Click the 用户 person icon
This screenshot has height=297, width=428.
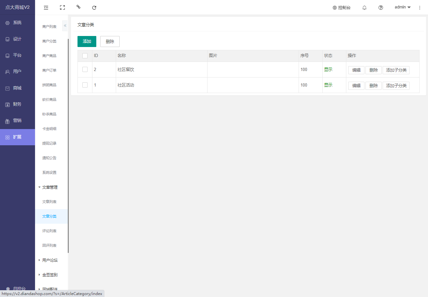pyautogui.click(x=7, y=72)
